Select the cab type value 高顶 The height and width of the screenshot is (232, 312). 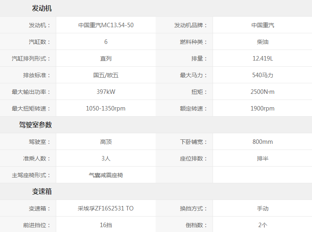click(106, 142)
